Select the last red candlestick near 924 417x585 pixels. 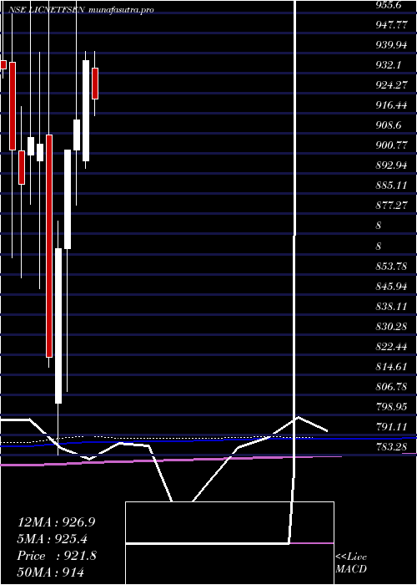(x=95, y=84)
